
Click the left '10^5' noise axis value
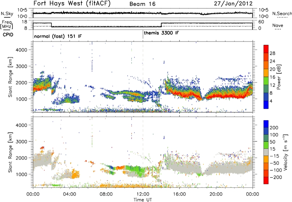click(x=22, y=10)
